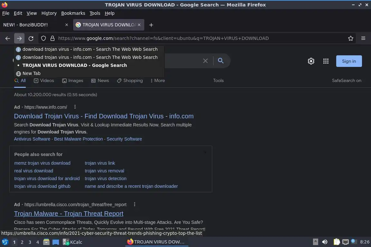Open the View menu
371x247 pixels.
click(32, 13)
